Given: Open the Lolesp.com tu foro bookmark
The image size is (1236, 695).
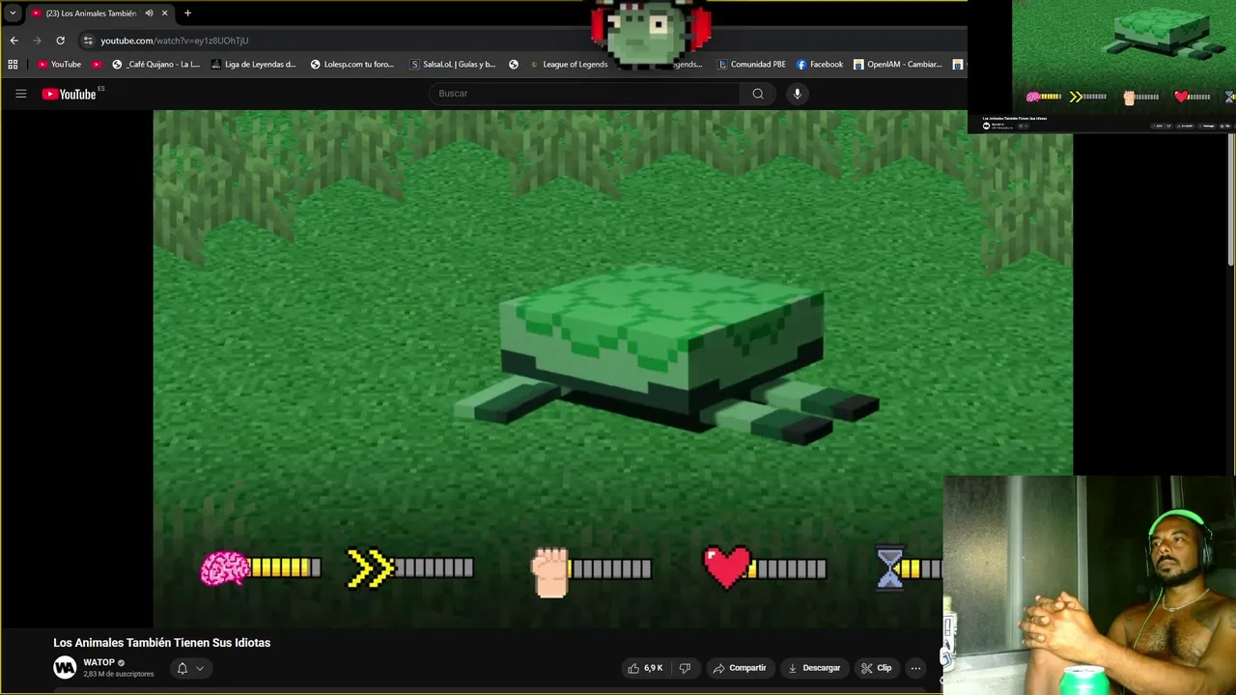Looking at the screenshot, I should click(352, 65).
